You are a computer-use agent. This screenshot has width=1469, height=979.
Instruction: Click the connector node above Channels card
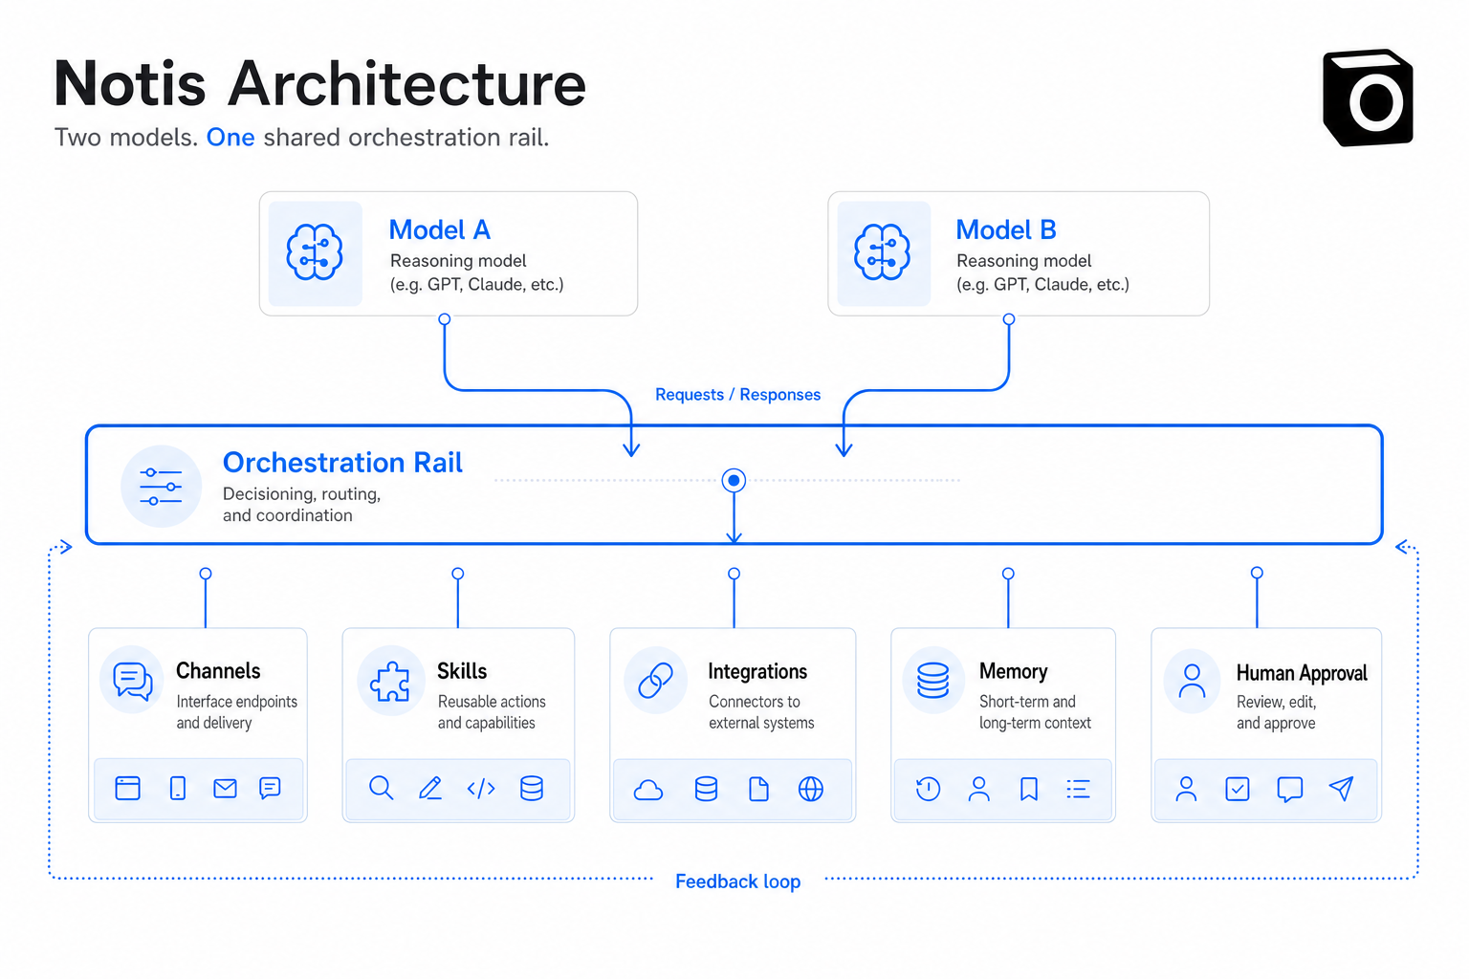point(206,574)
